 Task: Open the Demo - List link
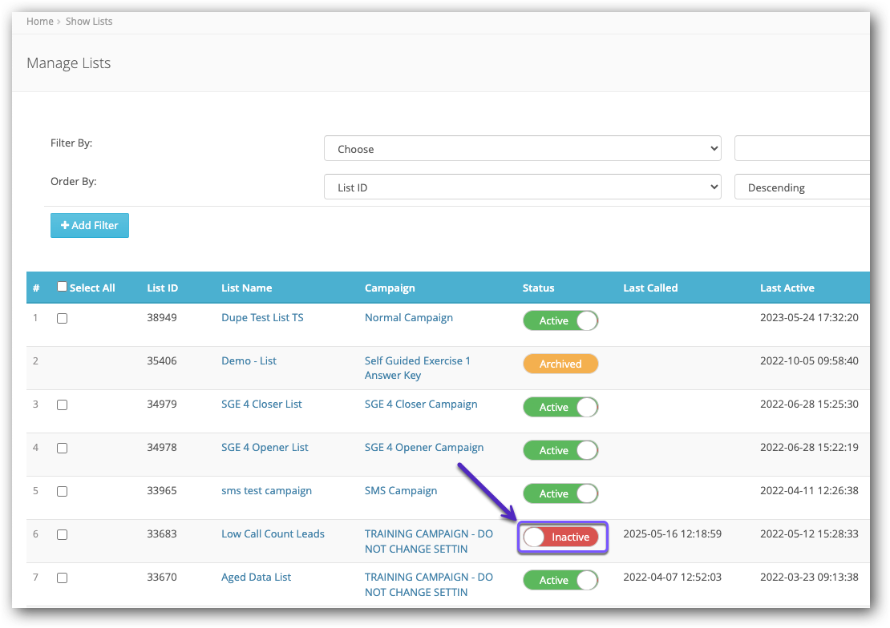pos(249,360)
